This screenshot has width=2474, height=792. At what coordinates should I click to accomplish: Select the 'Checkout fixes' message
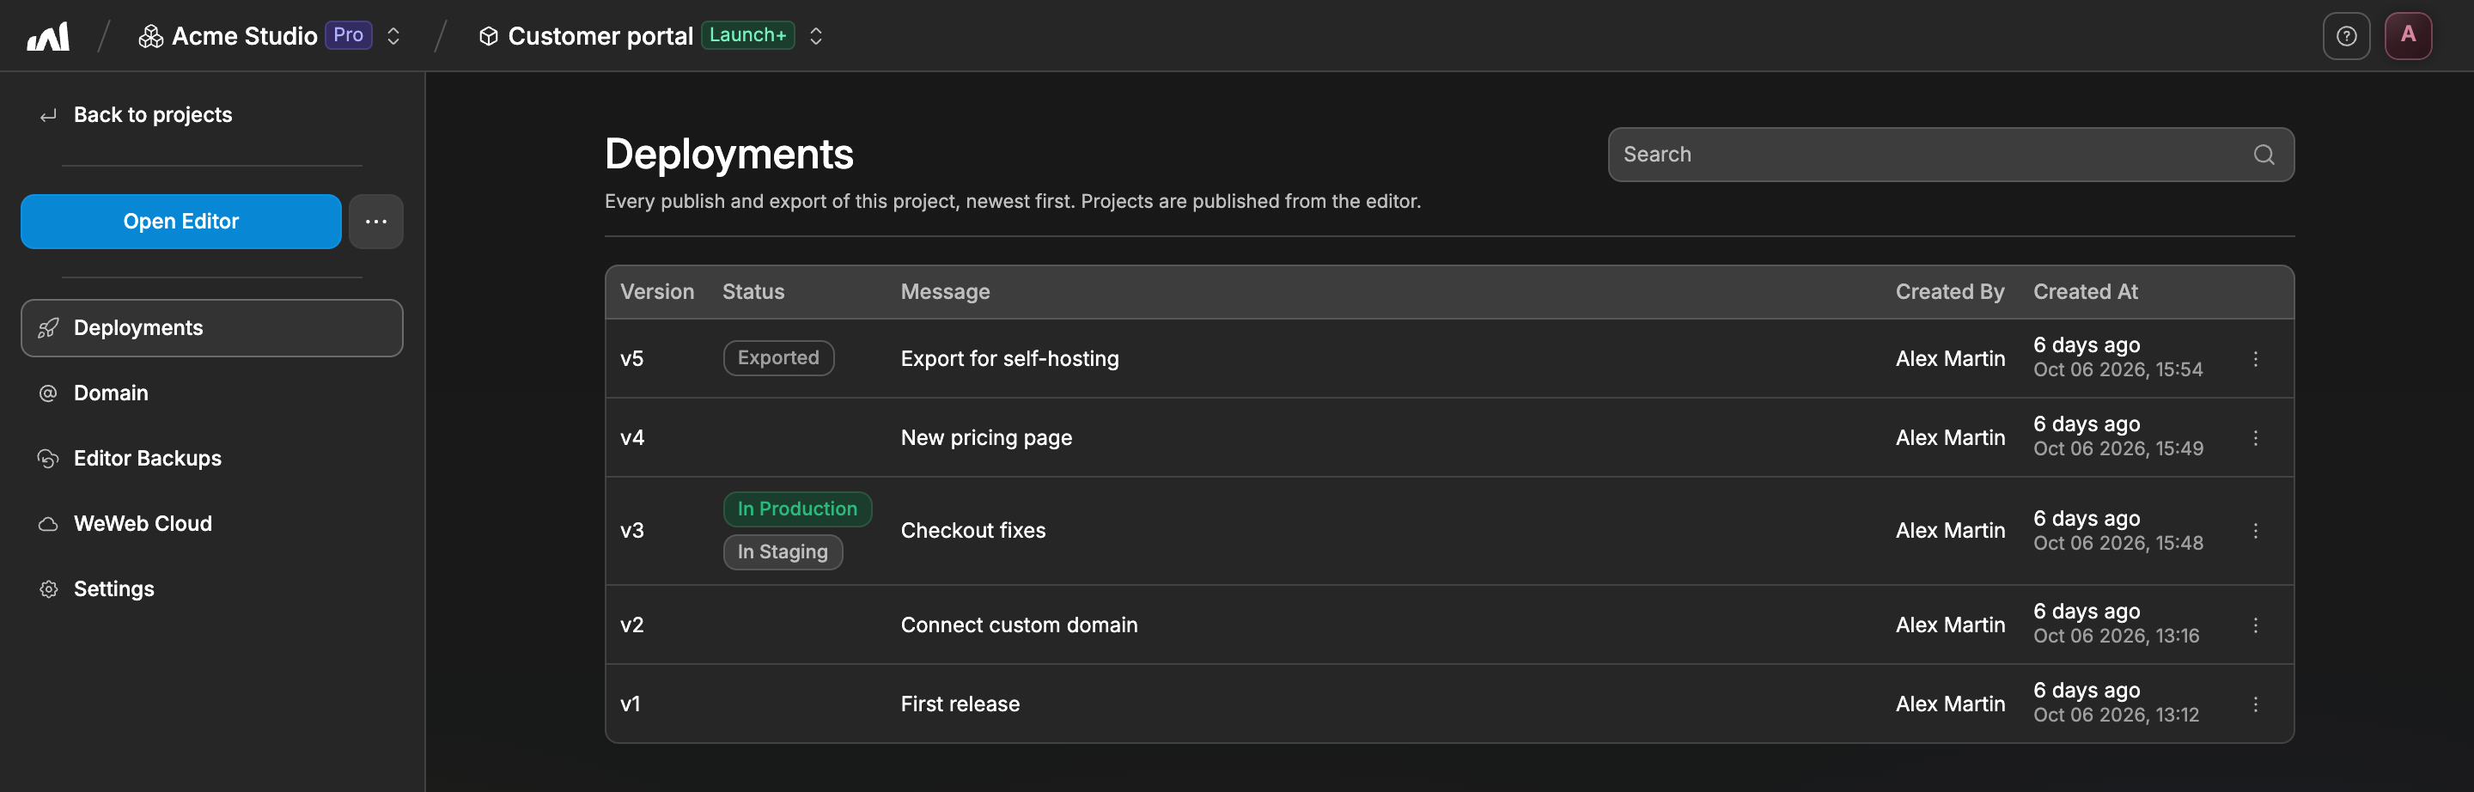point(973,531)
